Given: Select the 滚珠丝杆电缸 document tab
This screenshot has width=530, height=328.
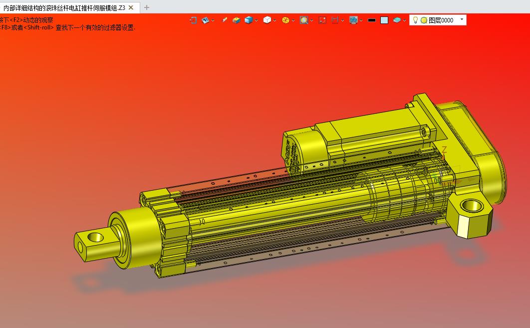Looking at the screenshot, I should point(64,7).
